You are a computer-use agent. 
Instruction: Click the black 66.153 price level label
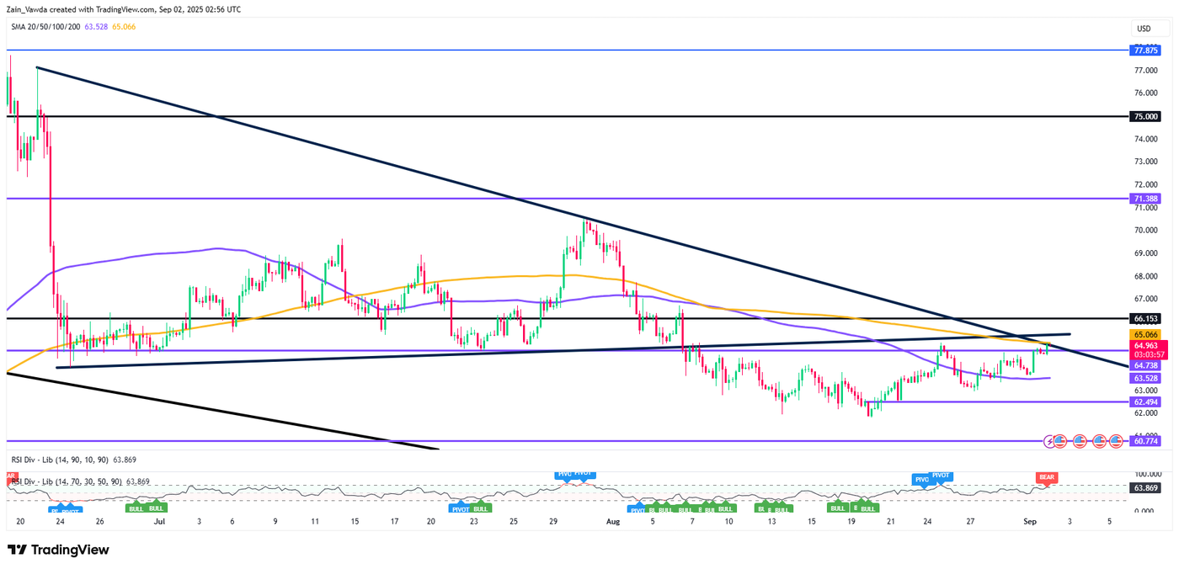coord(1144,318)
